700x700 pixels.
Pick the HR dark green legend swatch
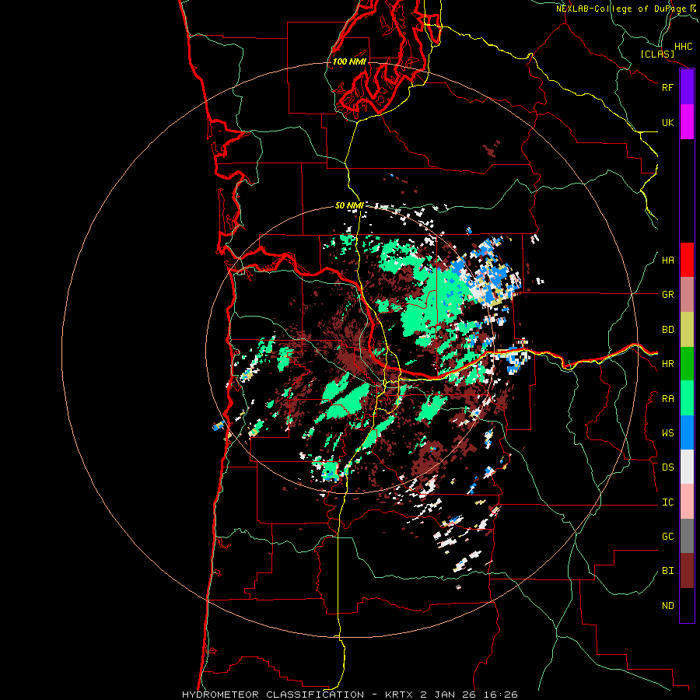[687, 364]
